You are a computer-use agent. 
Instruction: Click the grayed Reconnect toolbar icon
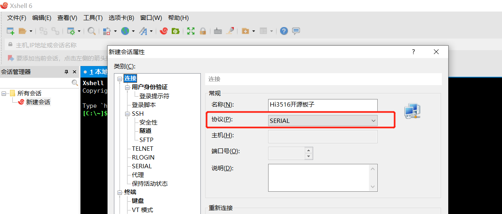coord(43,31)
